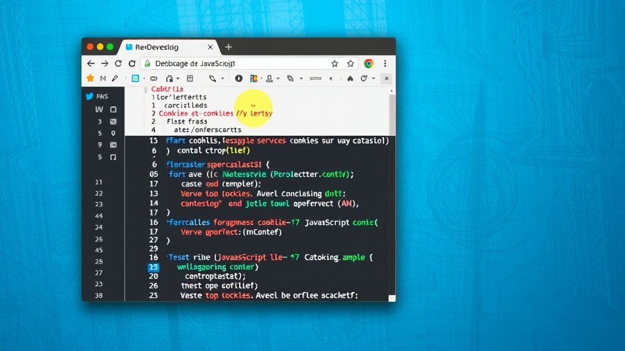Click the new tab plus button
This screenshot has height=351, width=625.
[229, 47]
